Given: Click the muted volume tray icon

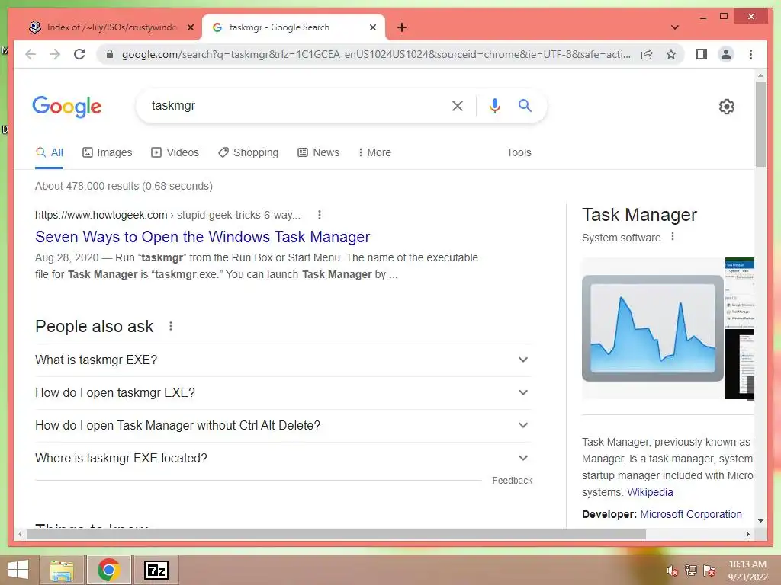Looking at the screenshot, I should (x=672, y=571).
